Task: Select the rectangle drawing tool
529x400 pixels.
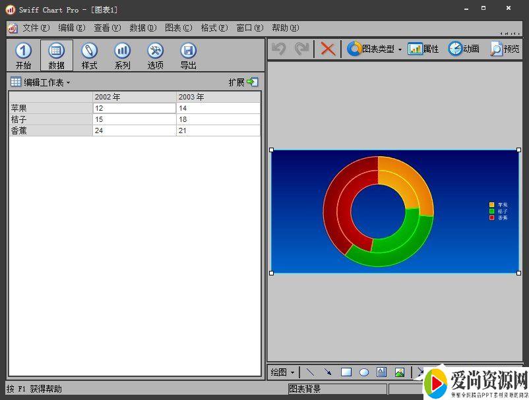Action: 346,372
